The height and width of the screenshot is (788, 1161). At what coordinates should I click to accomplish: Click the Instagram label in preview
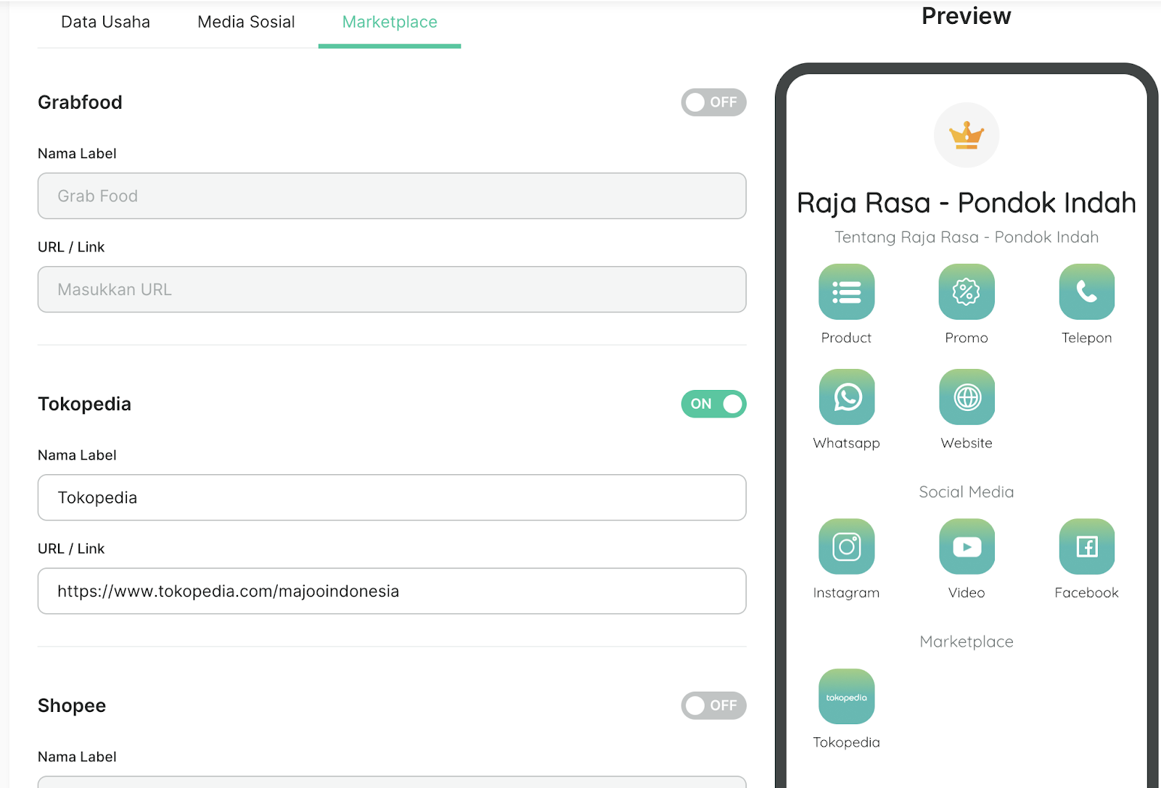(847, 593)
